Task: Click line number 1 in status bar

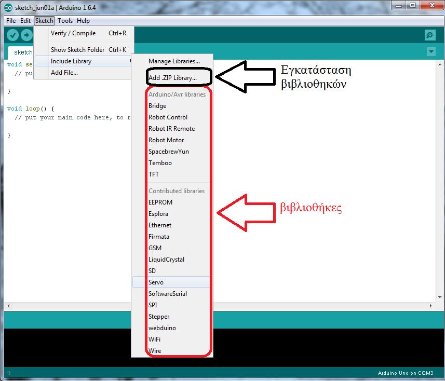Action: point(9,373)
